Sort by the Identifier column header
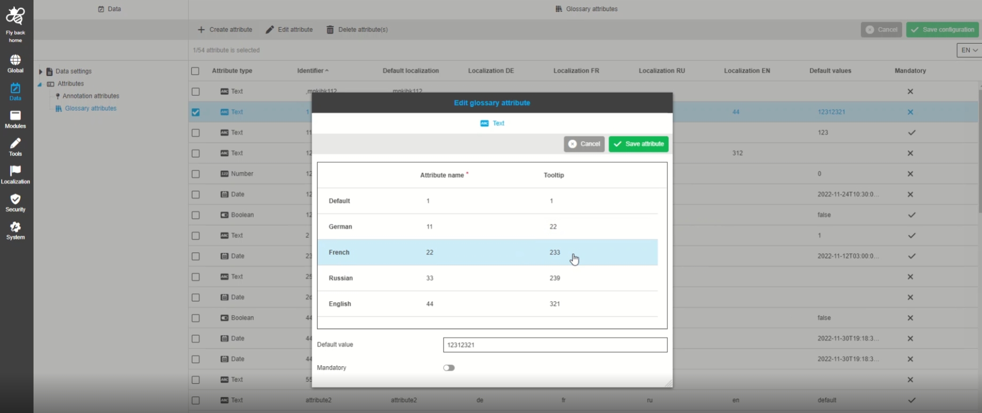 tap(313, 71)
